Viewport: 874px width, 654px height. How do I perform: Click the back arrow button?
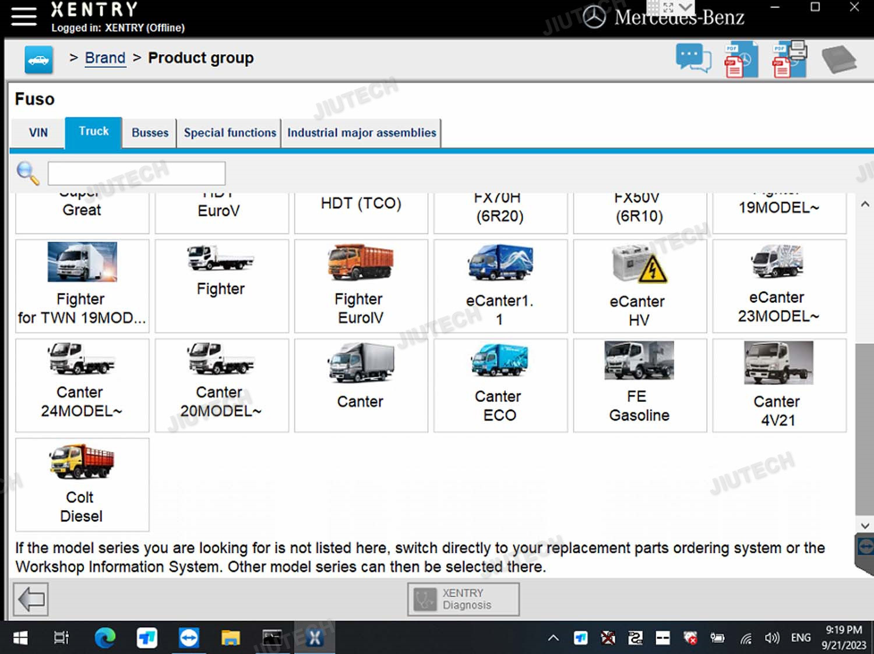[x=31, y=599]
